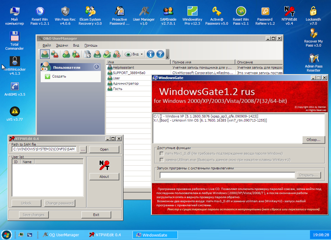Click the Unlock button in NTPWEdit

[x=27, y=203]
